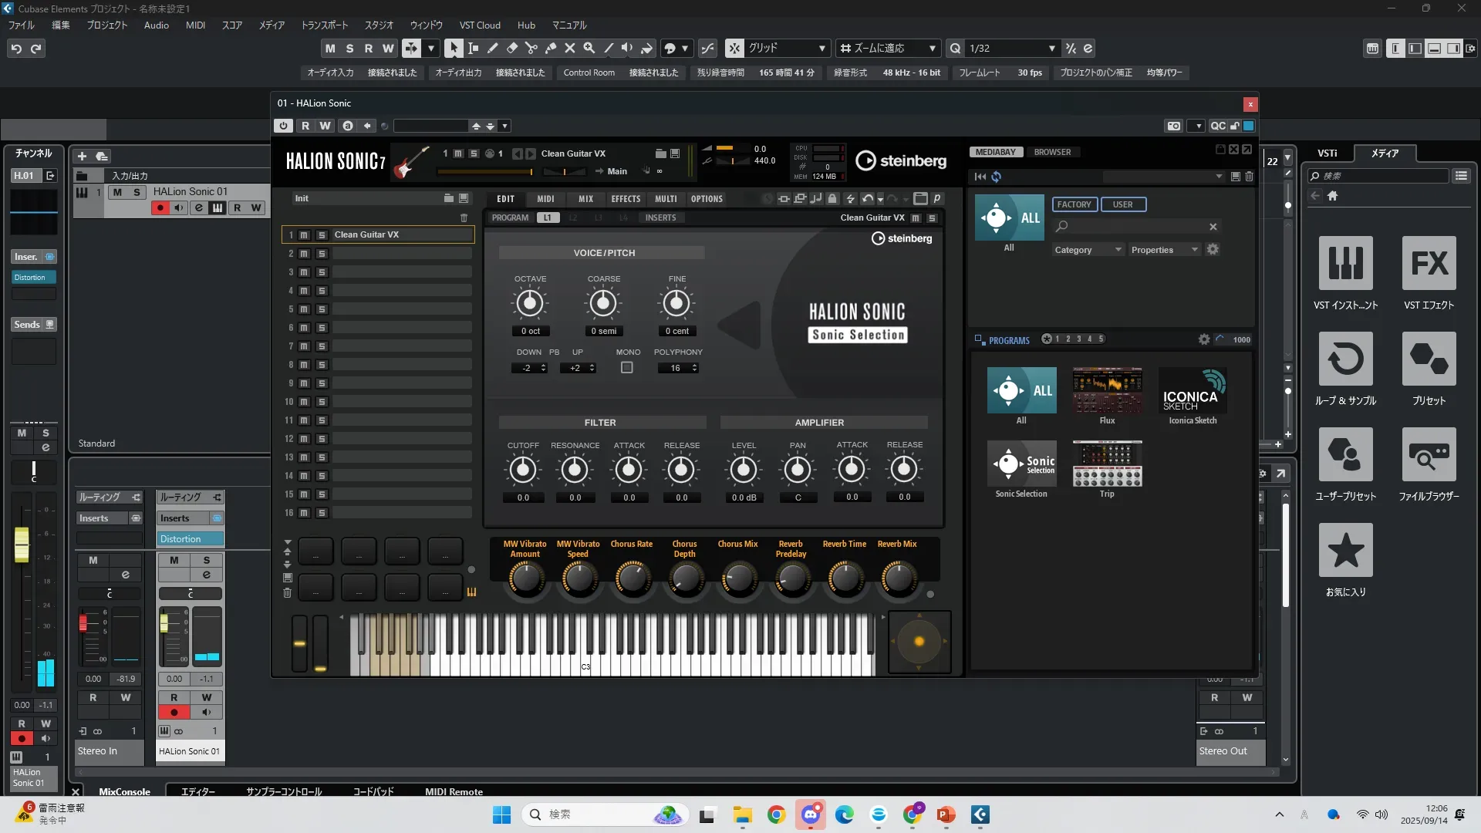Open the Favorites star tile
Screen dimensions: 1481x833
(x=1345, y=551)
